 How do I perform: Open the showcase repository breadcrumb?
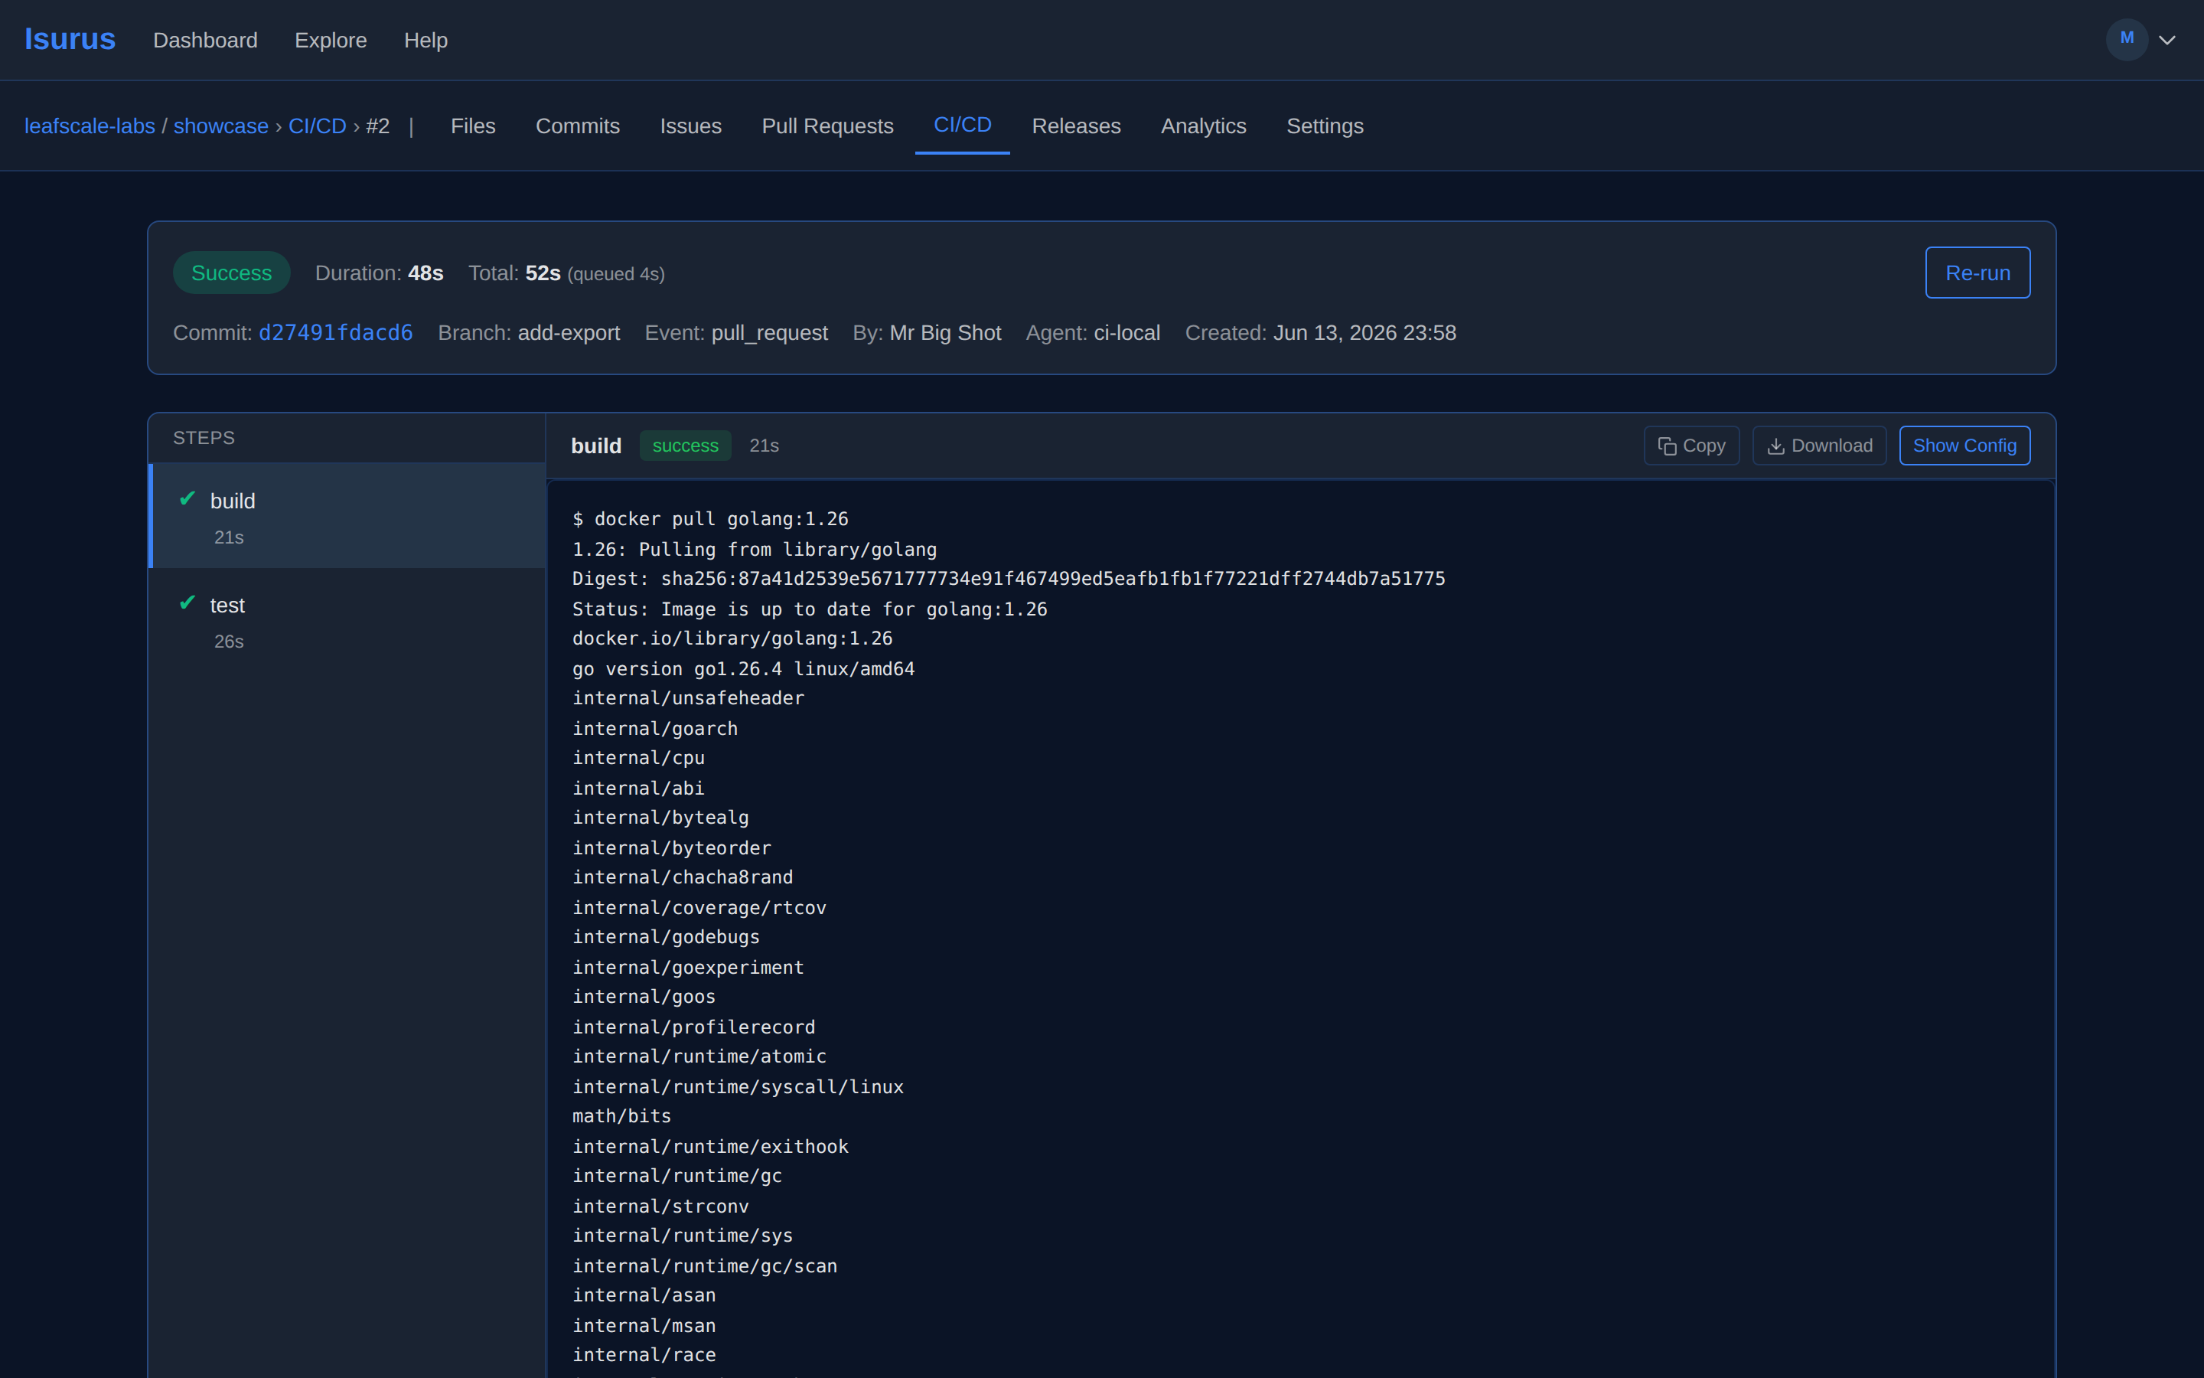click(220, 126)
